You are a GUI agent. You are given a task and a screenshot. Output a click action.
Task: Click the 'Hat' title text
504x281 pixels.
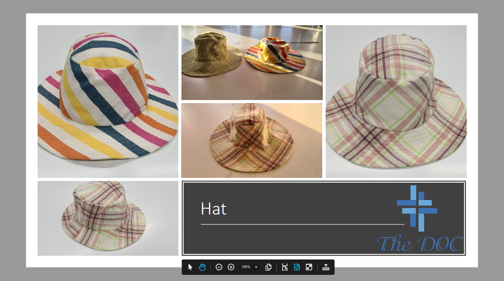coord(213,209)
